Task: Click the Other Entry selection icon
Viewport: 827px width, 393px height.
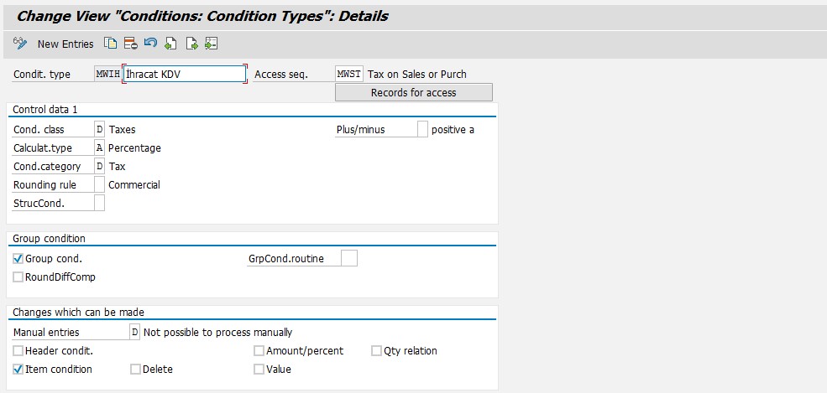Action: tap(211, 44)
